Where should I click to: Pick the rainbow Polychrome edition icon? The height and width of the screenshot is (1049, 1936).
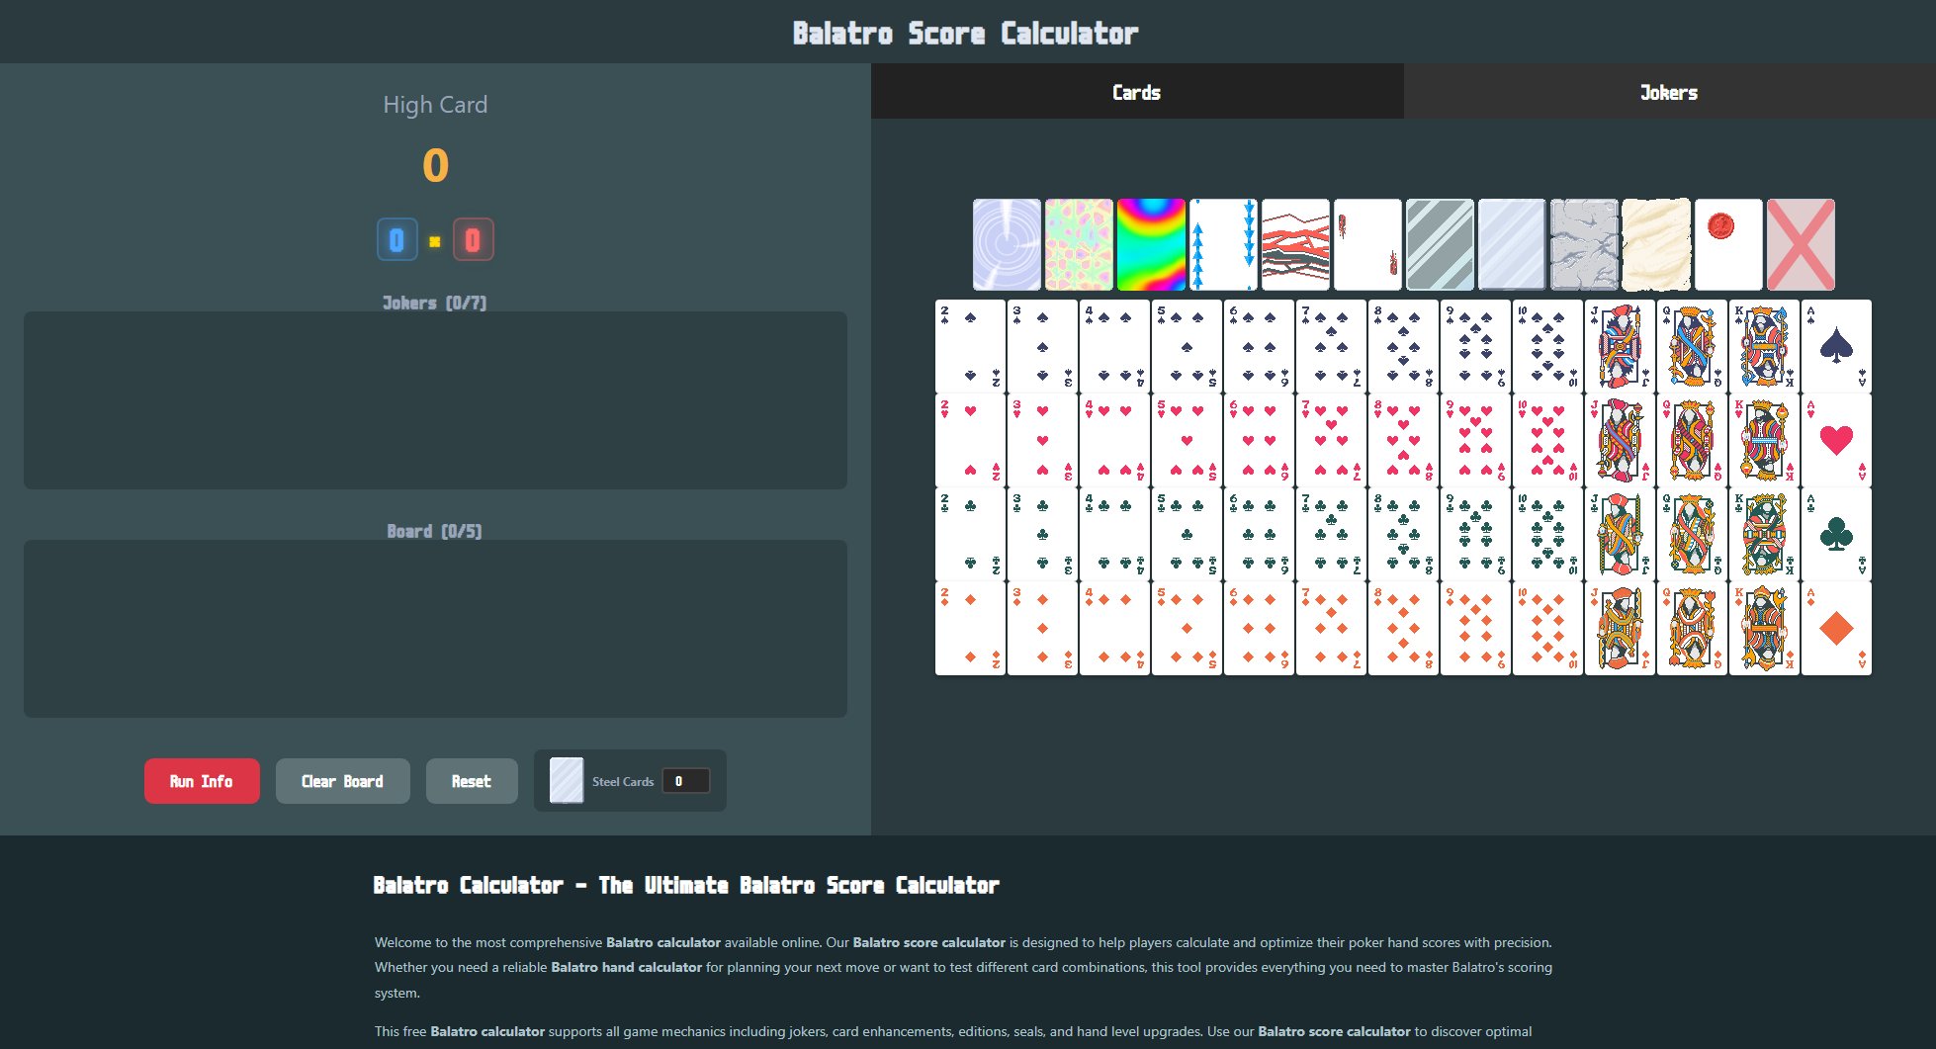coord(1151,244)
